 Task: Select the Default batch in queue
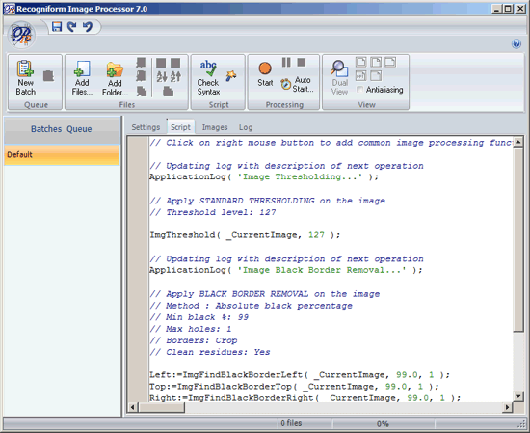pos(62,155)
